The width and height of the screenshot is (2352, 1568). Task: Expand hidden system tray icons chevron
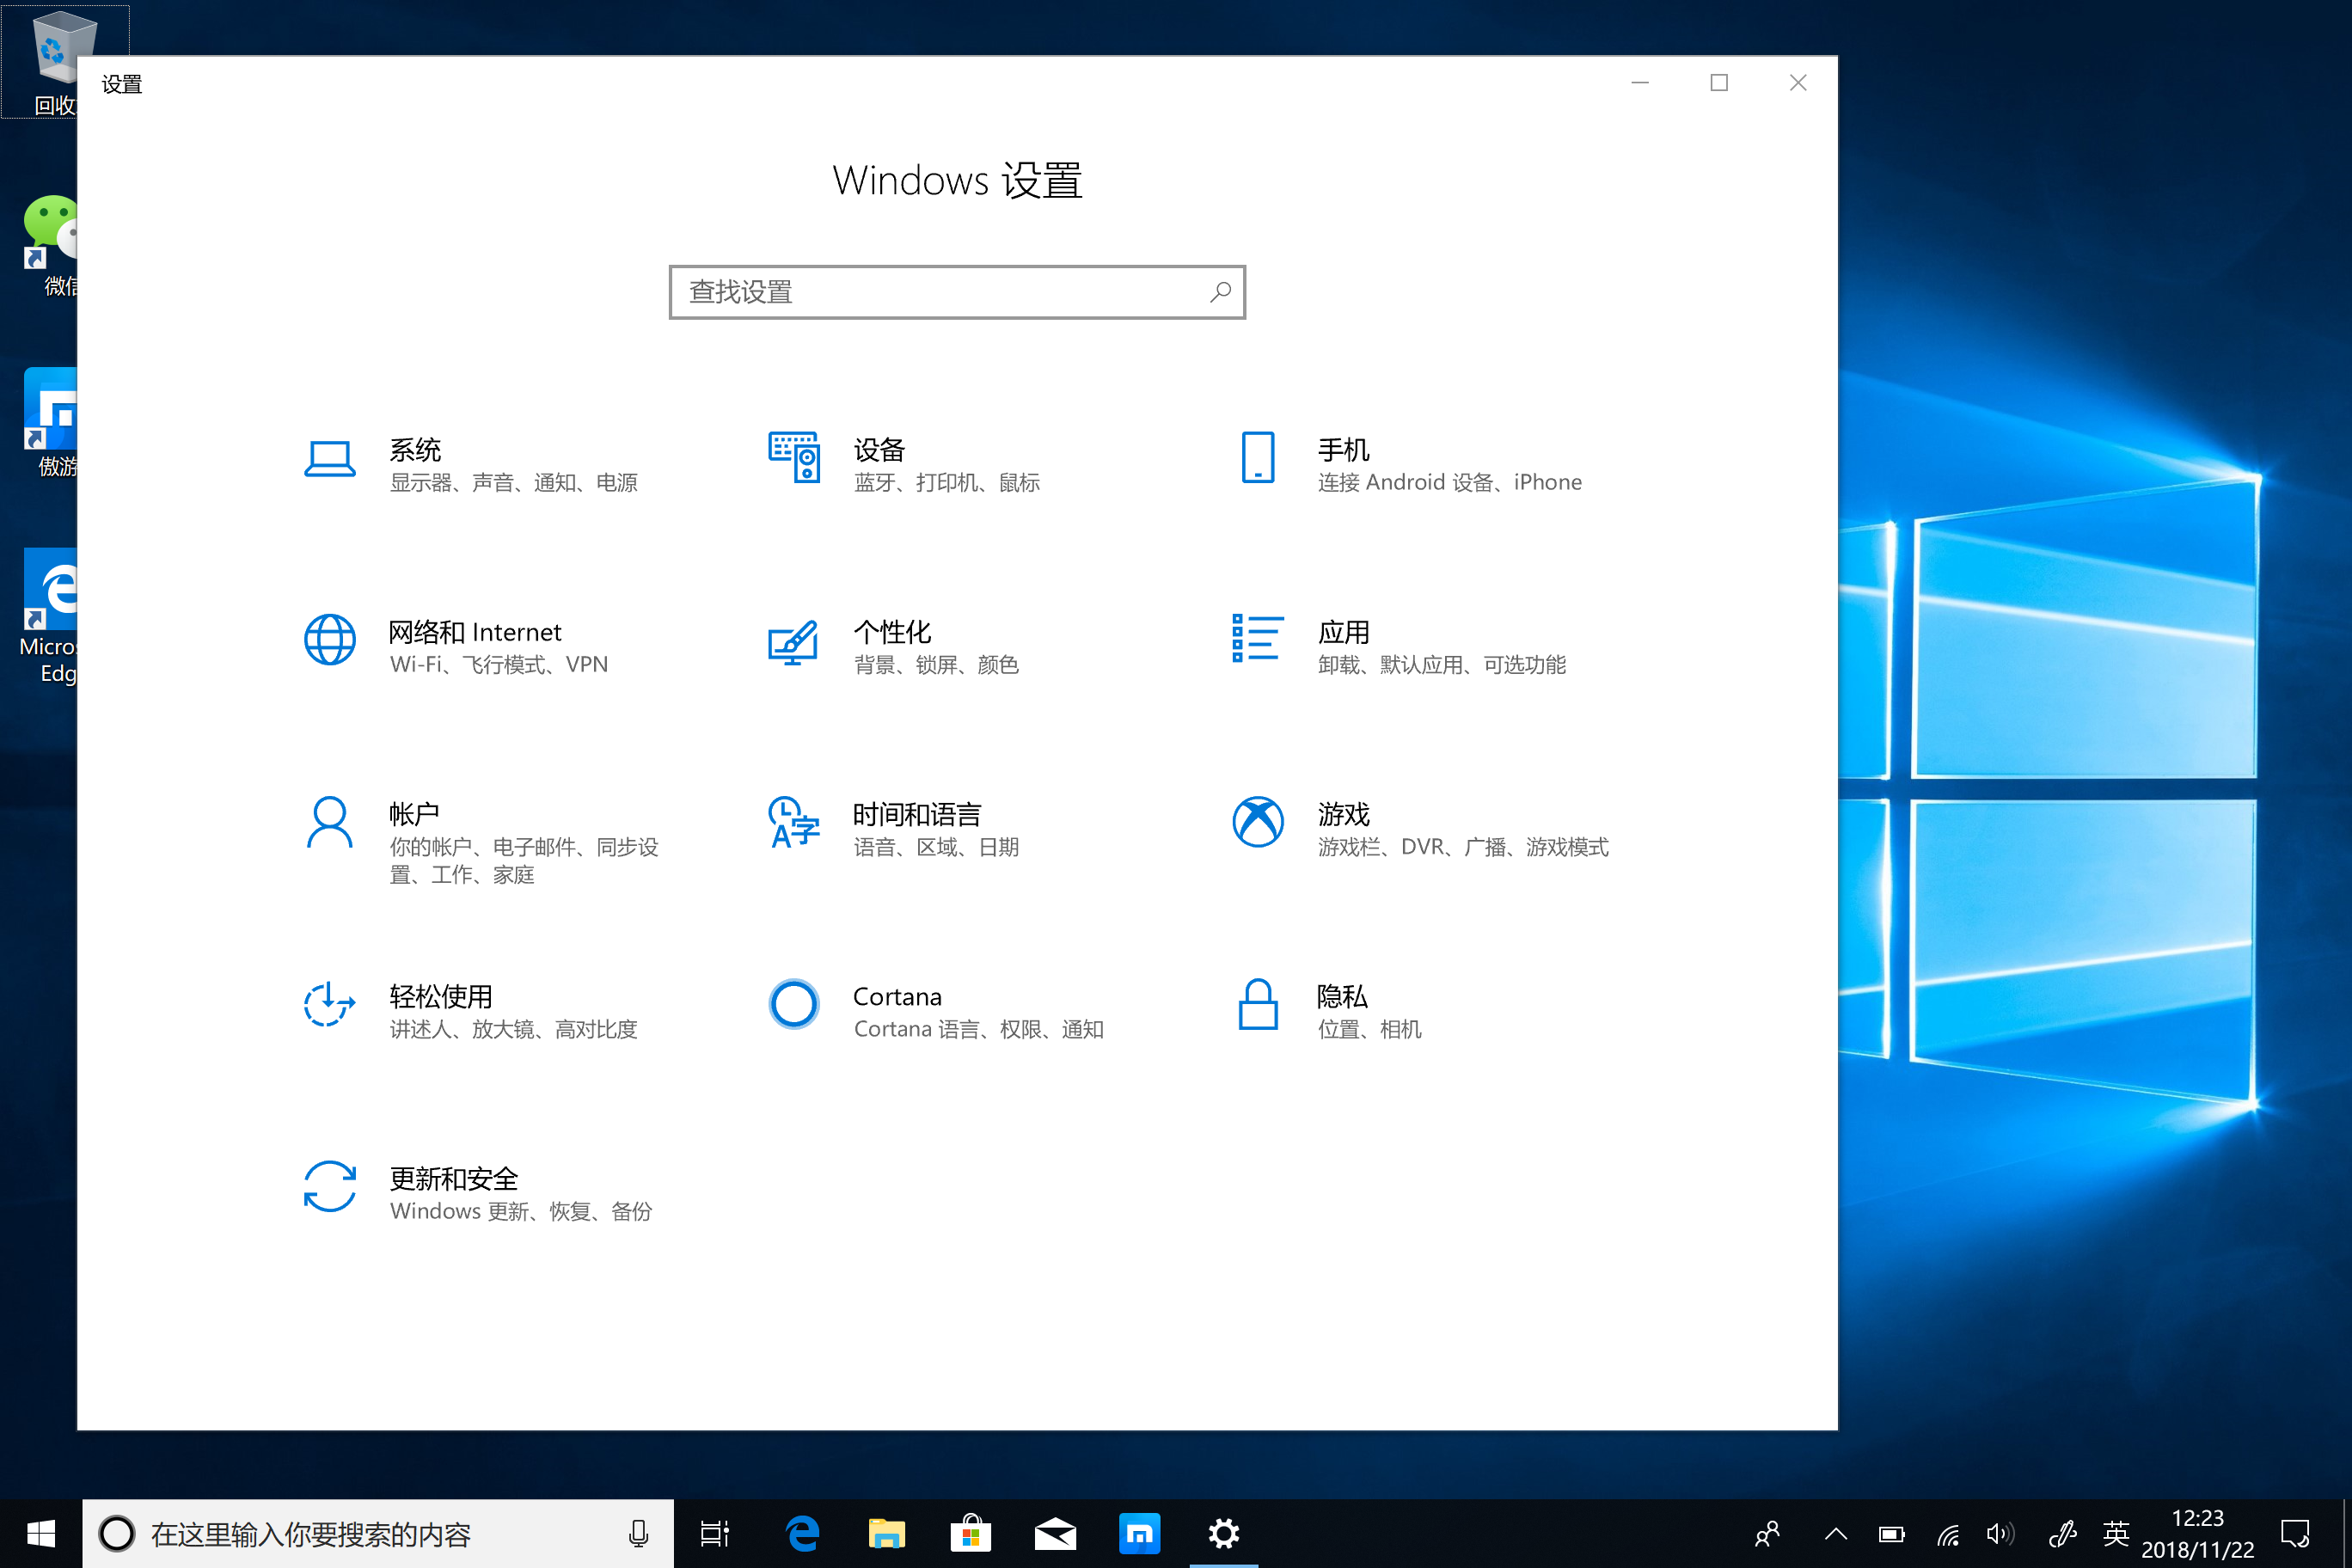point(1836,1534)
